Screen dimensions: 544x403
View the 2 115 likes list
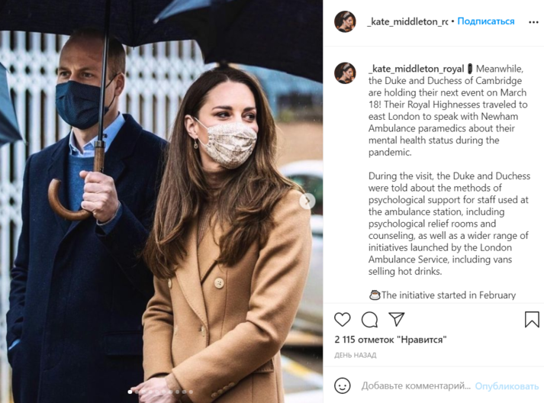[x=391, y=340]
